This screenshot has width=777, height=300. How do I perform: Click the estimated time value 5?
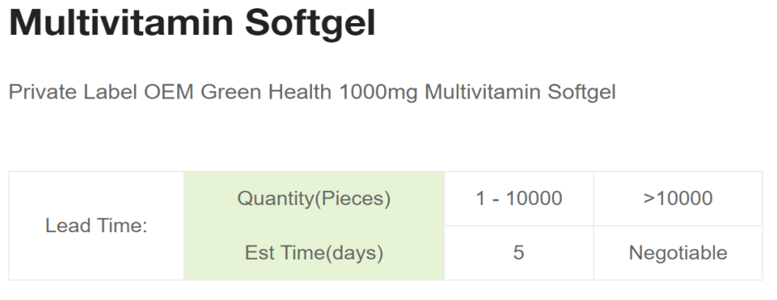pyautogui.click(x=519, y=253)
